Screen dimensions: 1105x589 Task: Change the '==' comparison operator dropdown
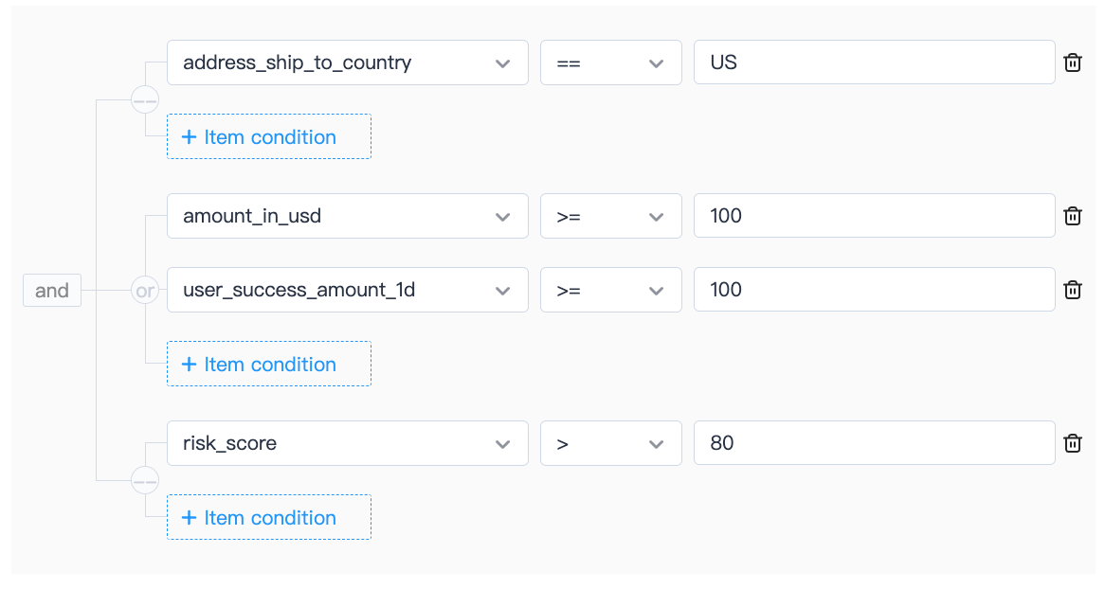[610, 62]
